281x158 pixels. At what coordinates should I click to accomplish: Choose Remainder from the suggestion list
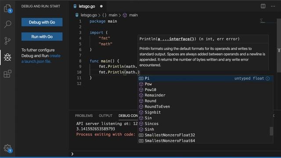point(205,95)
